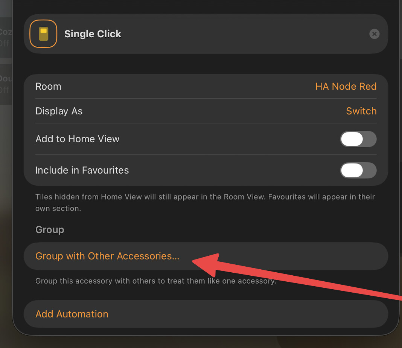
Task: Toggle the Include in Favourites switch
Action: pyautogui.click(x=358, y=170)
